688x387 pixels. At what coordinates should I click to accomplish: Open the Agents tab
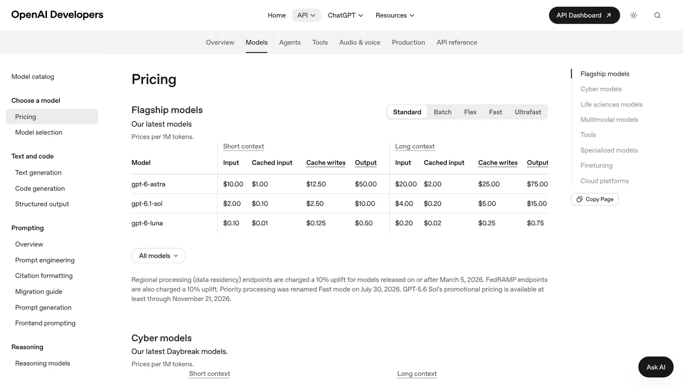click(x=290, y=42)
